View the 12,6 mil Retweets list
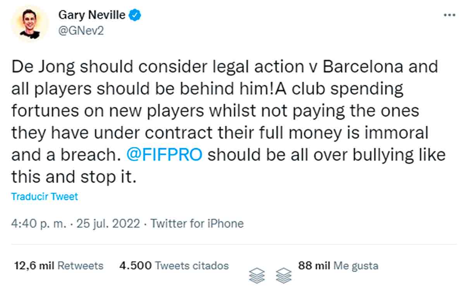This screenshot has height=289, width=465. coord(59,266)
